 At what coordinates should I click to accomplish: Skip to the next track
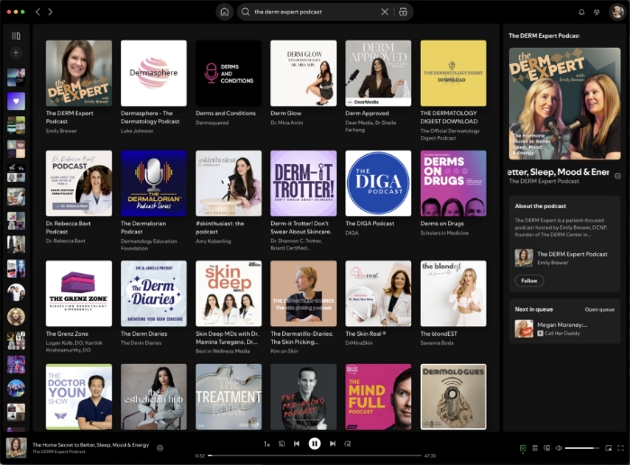[333, 443]
